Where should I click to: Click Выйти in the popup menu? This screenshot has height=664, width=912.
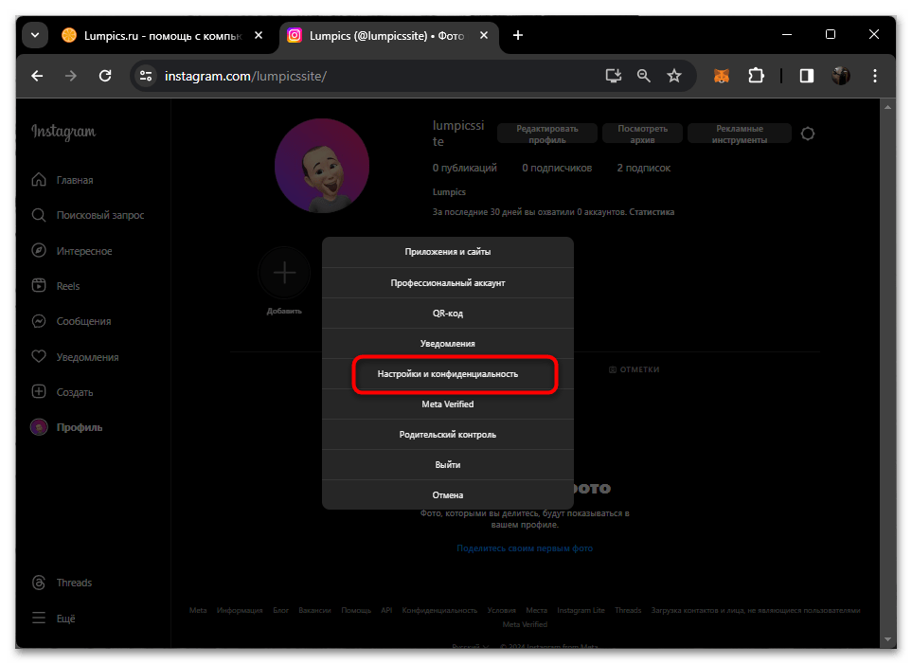click(x=447, y=464)
